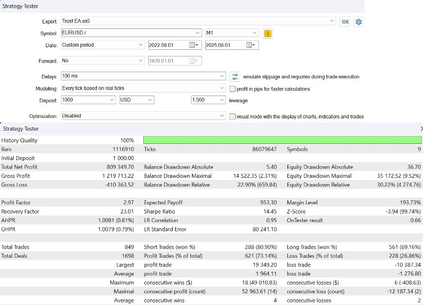This screenshot has width=423, height=305.
Task: Open the Custom period date dropdown
Action: click(141, 45)
